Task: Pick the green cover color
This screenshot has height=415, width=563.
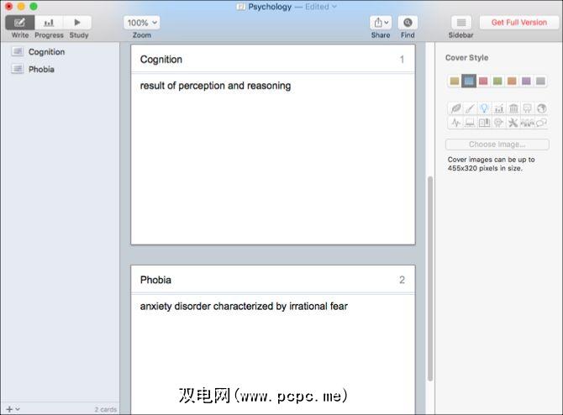Action: pyautogui.click(x=497, y=81)
